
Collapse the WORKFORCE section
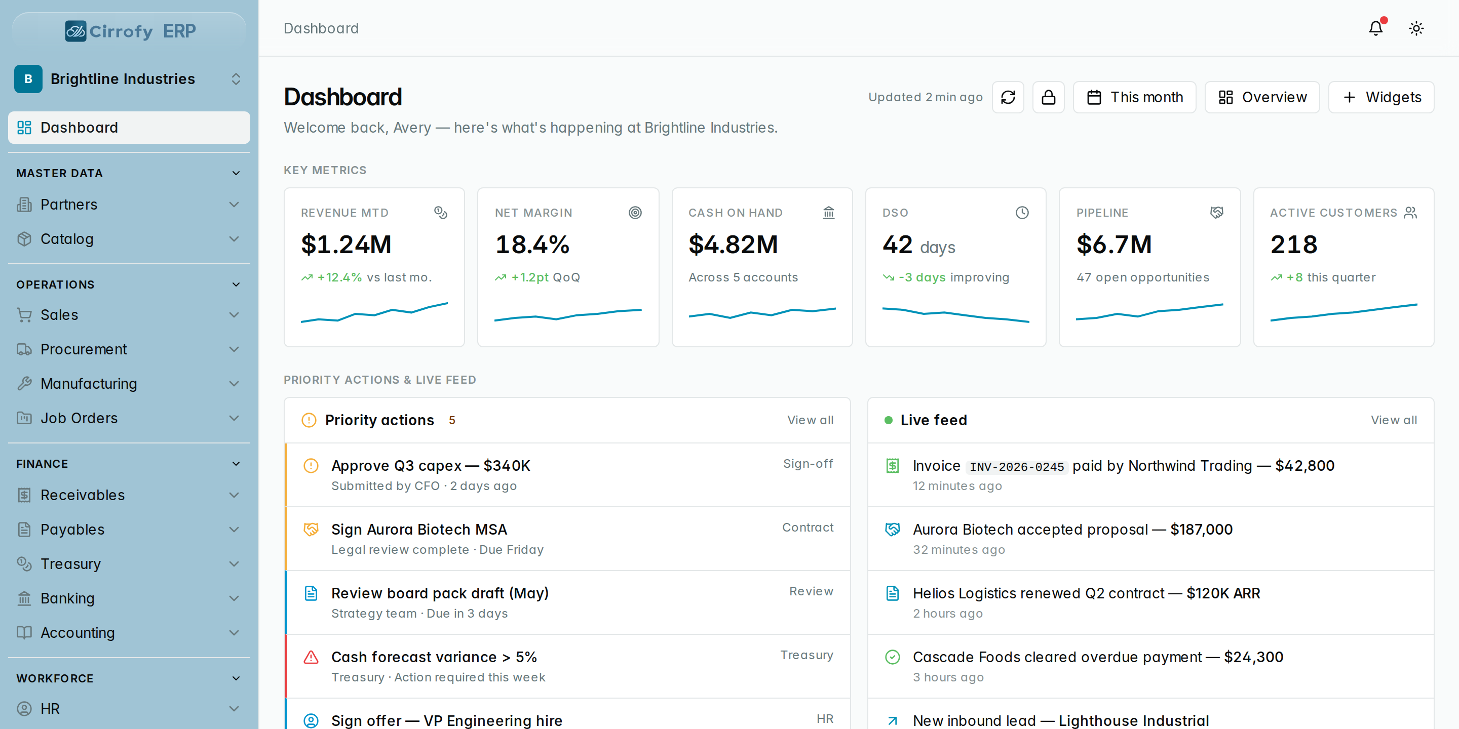coord(129,678)
